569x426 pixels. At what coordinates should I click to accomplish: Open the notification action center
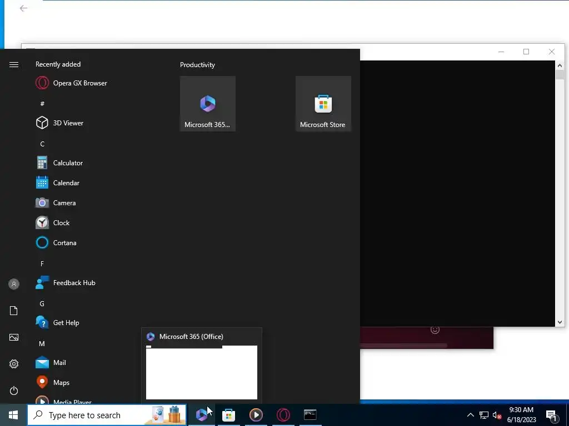coord(551,415)
